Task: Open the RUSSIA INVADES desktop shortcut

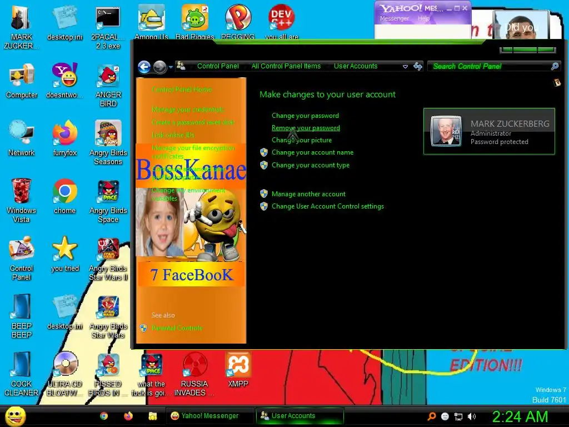Action: tap(194, 374)
